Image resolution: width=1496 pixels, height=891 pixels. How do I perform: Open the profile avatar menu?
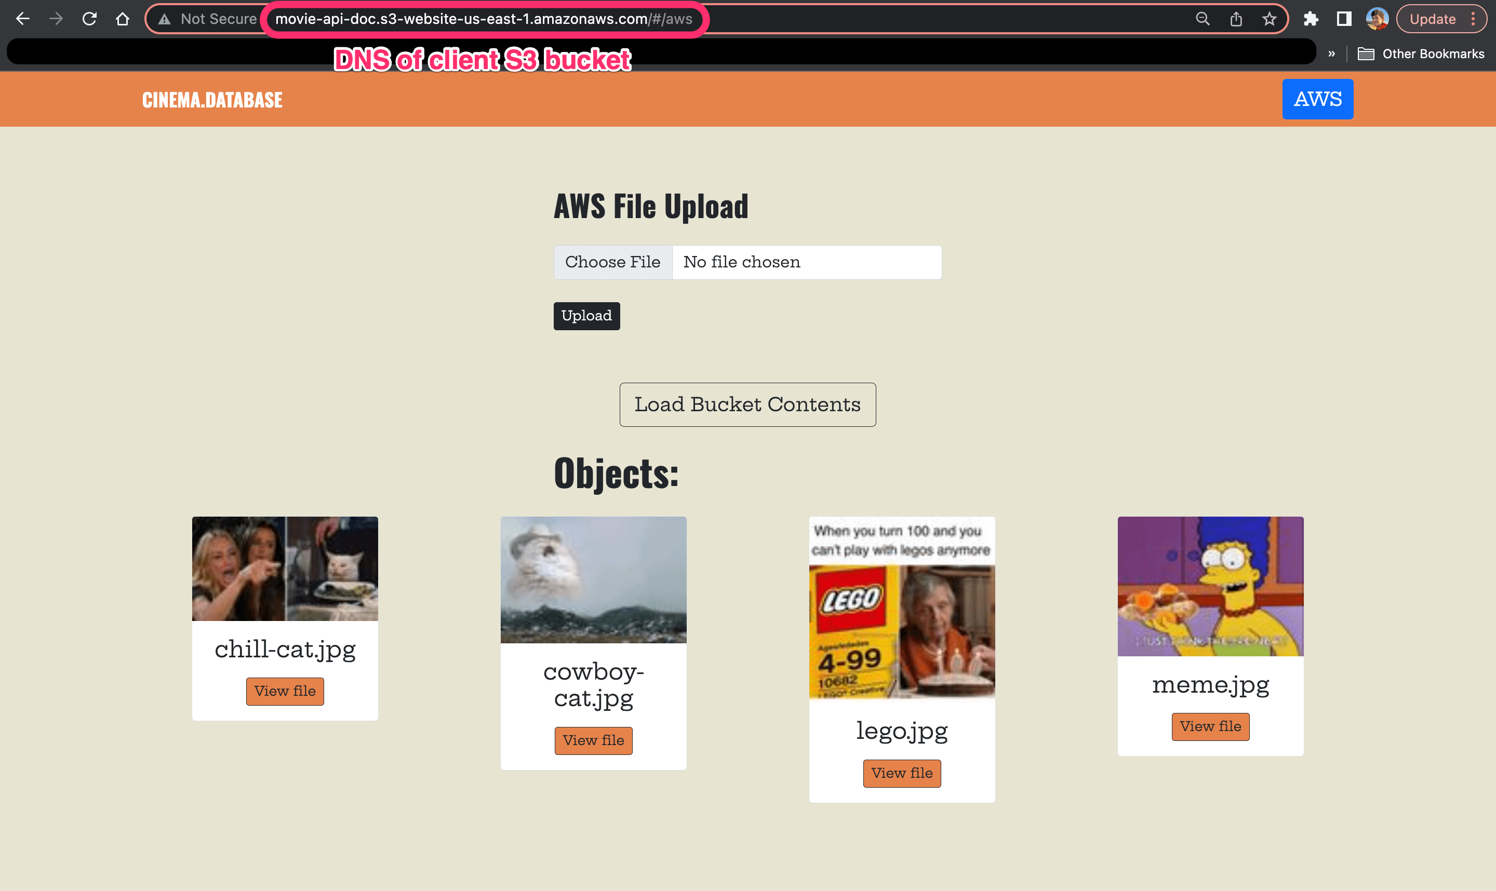1377,19
